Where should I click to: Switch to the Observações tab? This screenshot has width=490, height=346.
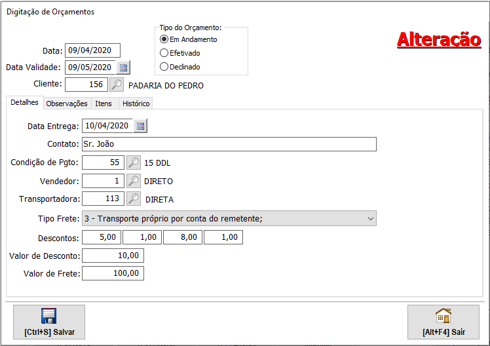pos(67,104)
